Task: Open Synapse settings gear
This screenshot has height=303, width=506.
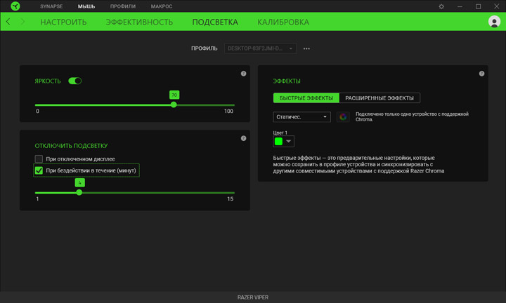Action: (441, 6)
